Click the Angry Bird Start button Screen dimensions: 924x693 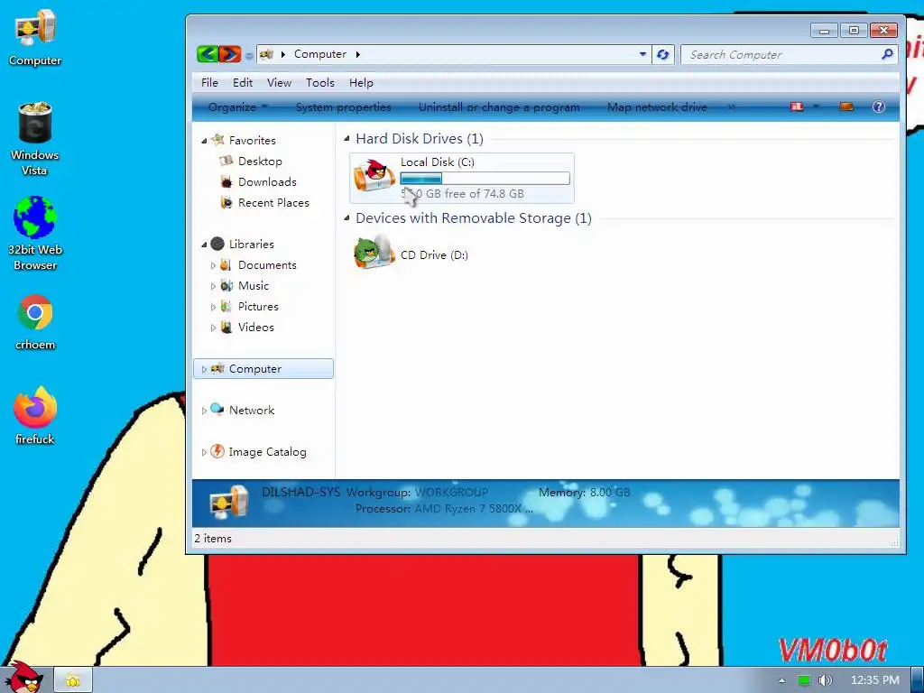pyautogui.click(x=24, y=678)
